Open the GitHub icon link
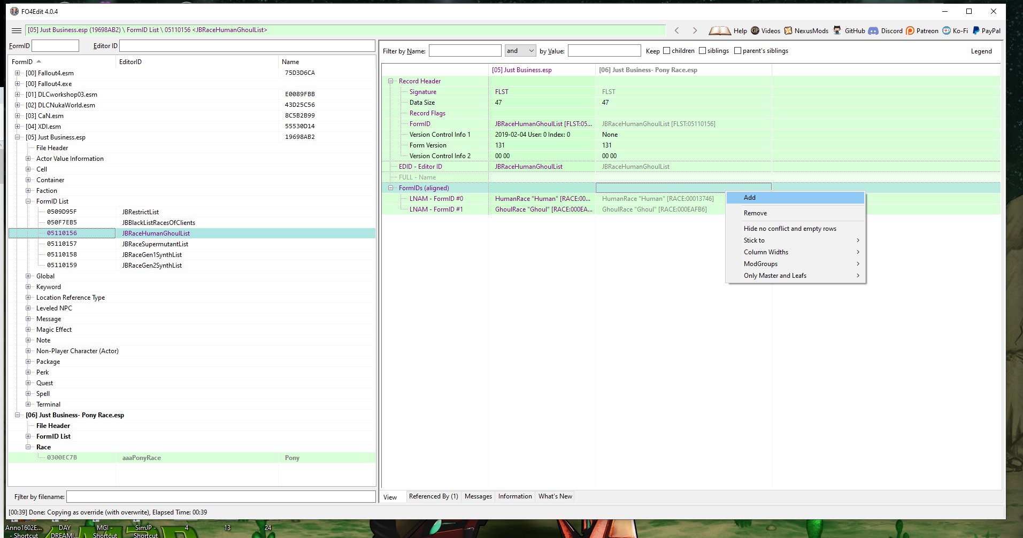 pos(837,30)
